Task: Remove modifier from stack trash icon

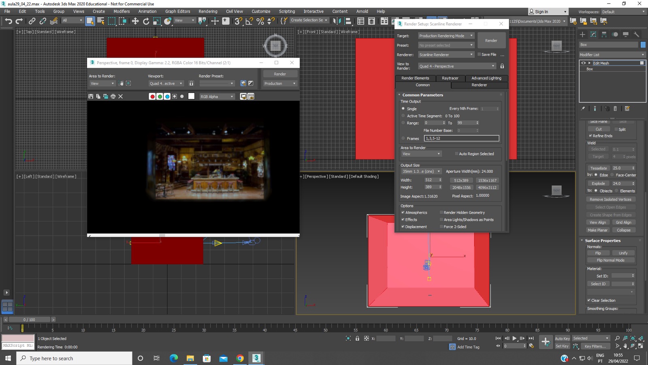Action: 615,109
